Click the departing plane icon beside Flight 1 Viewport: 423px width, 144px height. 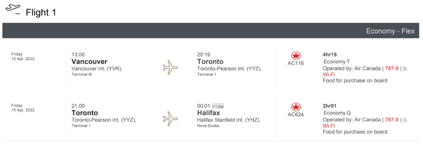[13, 9]
